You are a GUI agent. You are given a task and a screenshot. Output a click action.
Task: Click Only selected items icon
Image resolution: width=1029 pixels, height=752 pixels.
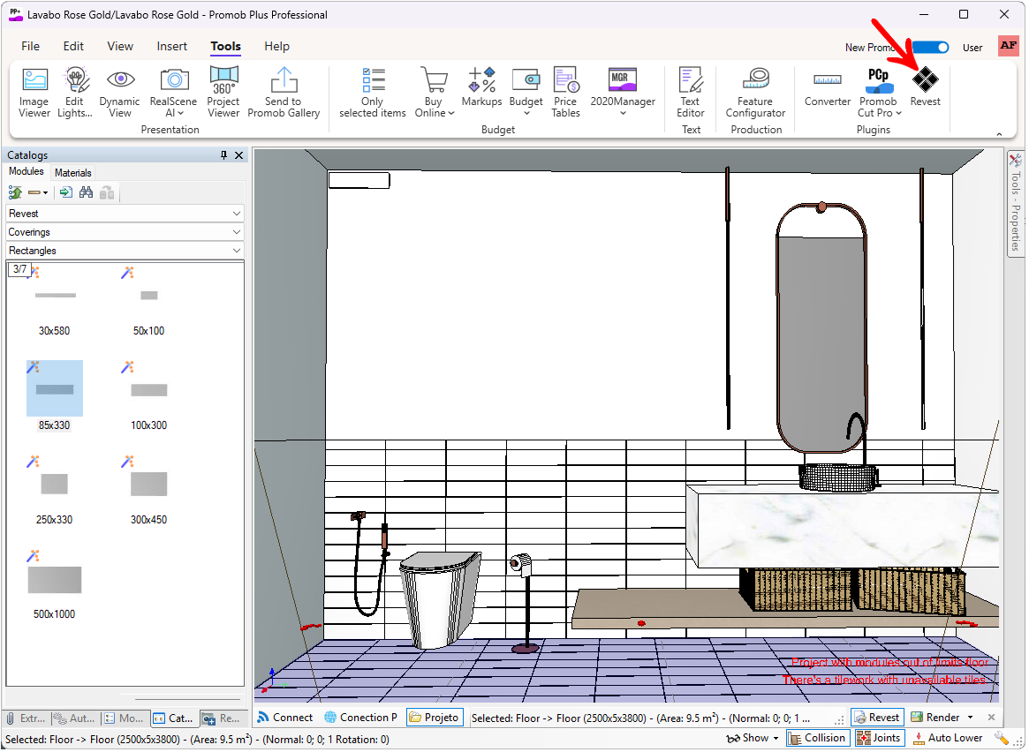[x=373, y=93]
